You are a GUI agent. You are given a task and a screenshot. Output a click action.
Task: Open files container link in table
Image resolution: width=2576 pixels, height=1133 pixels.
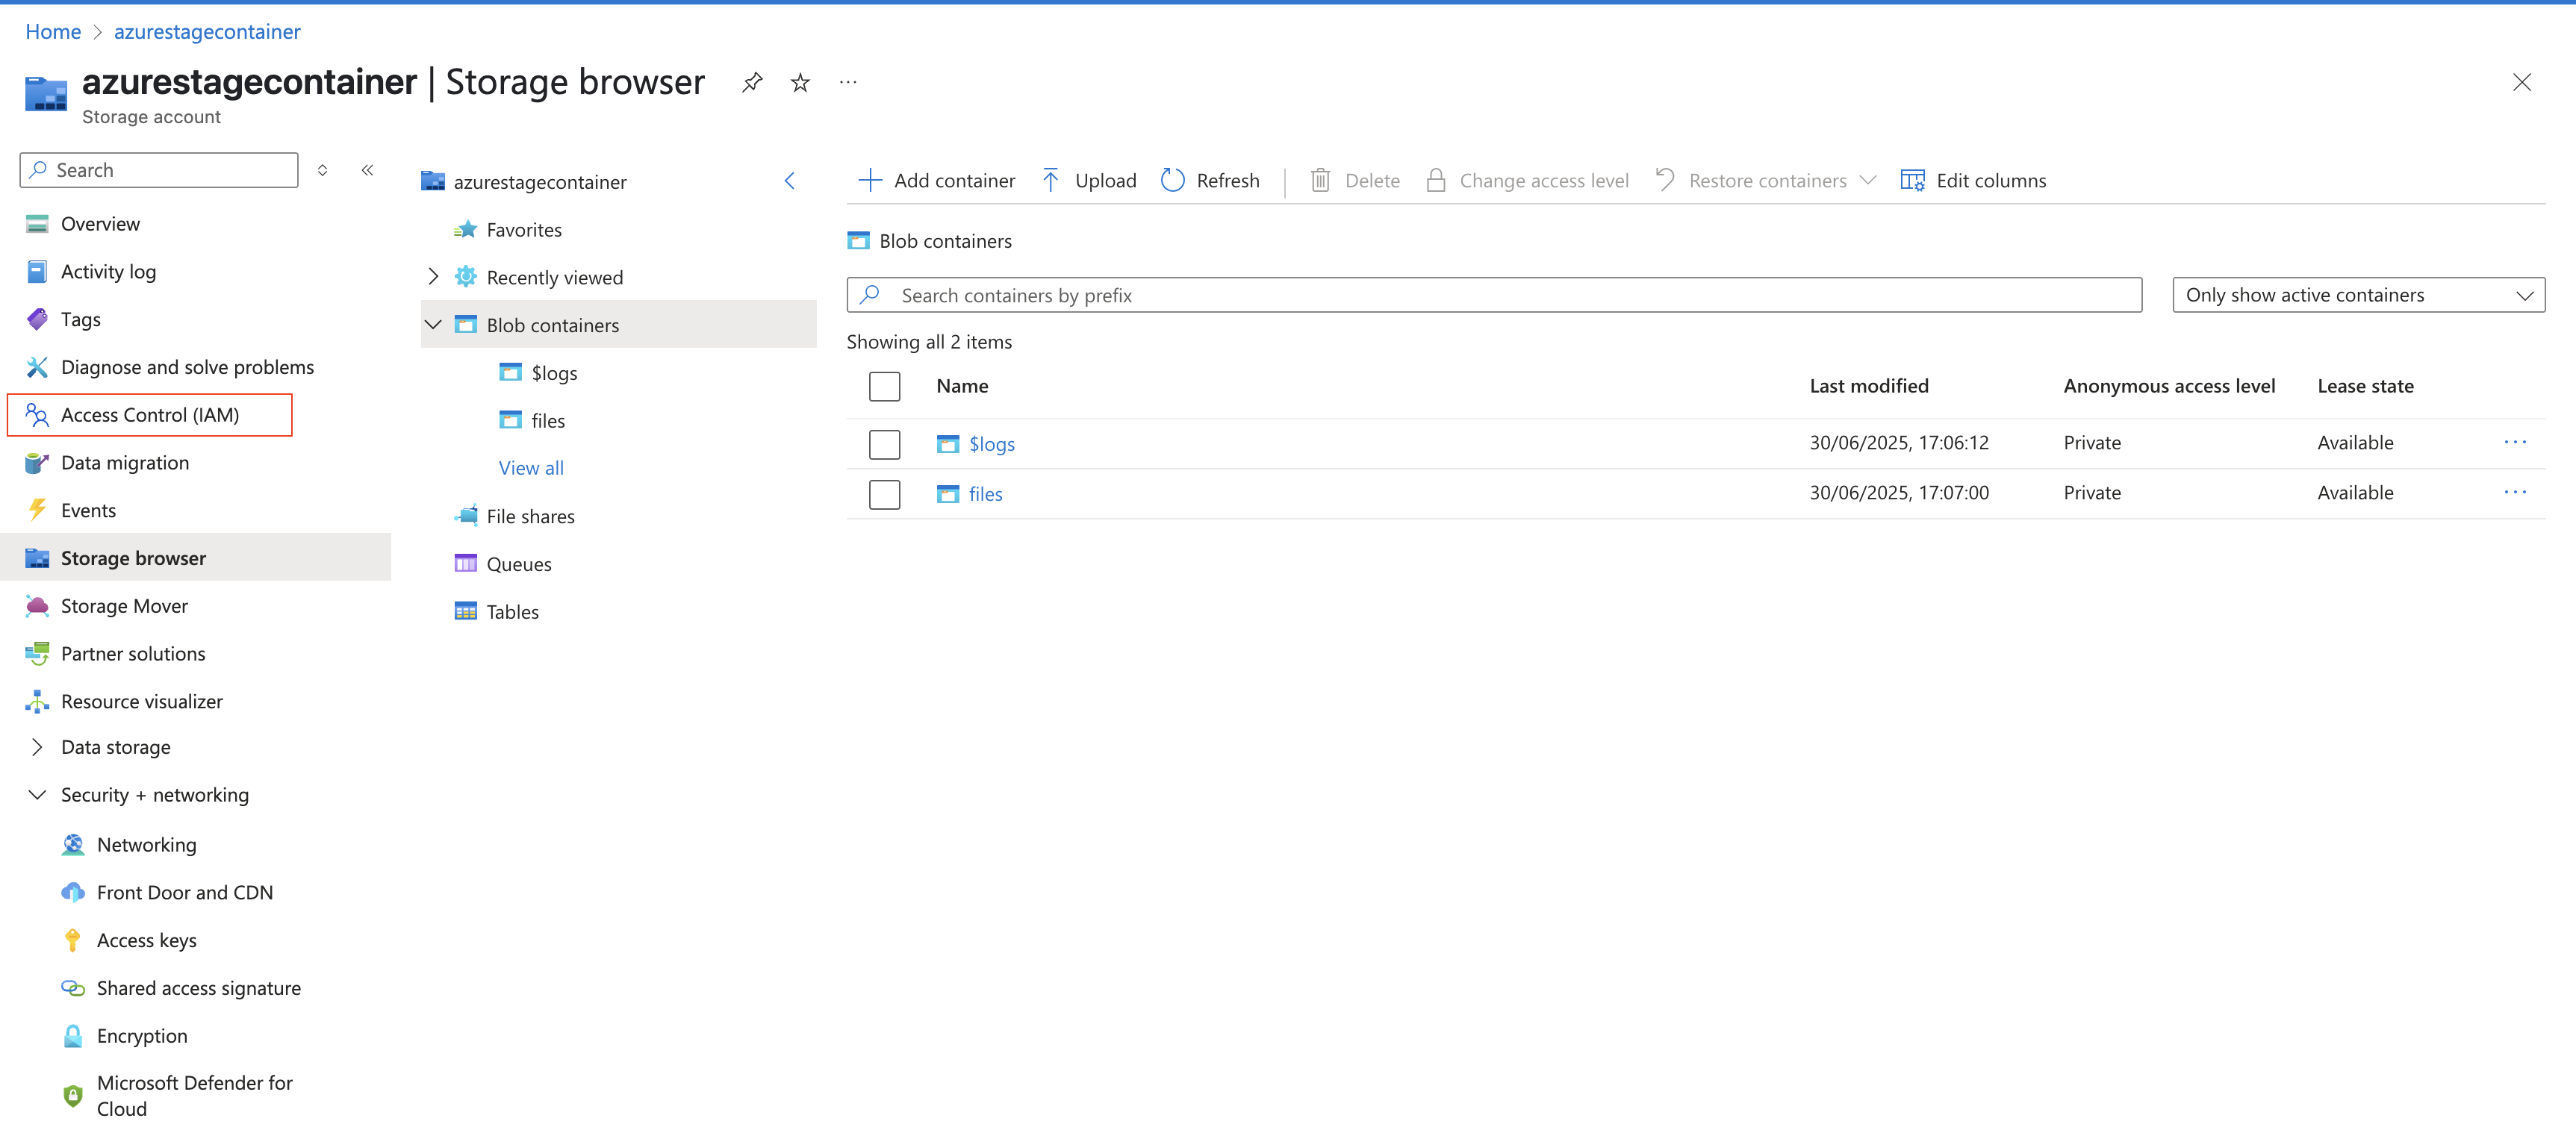click(x=985, y=493)
